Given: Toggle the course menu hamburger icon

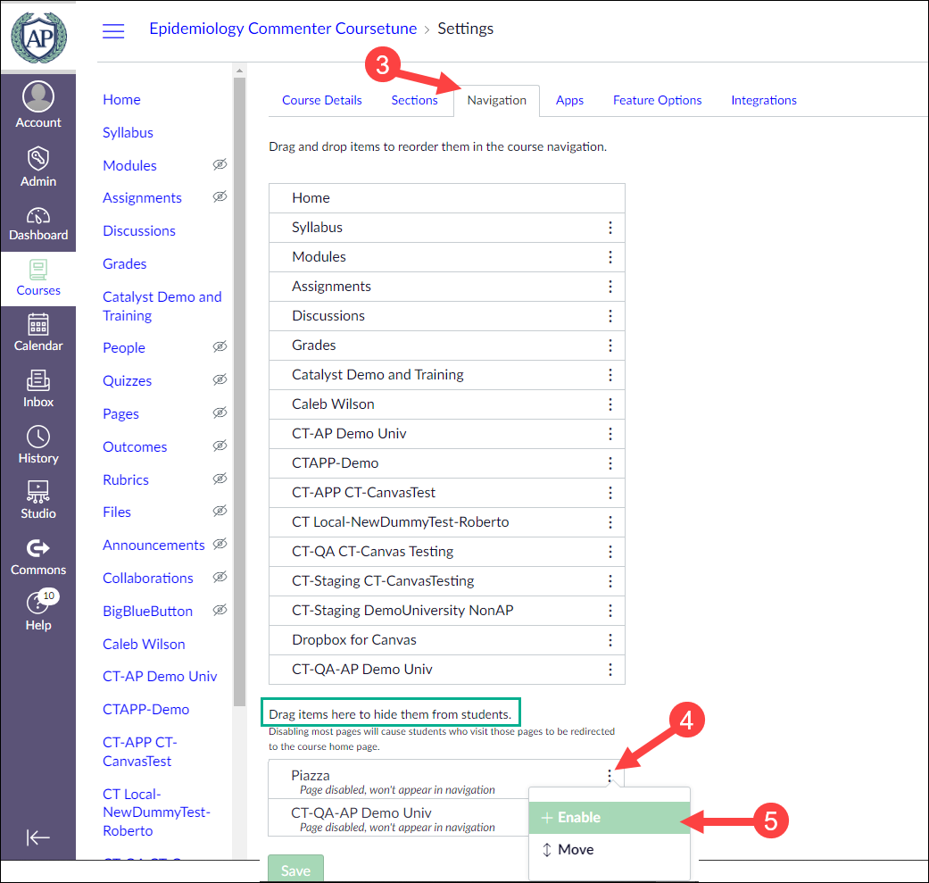Looking at the screenshot, I should pyautogui.click(x=113, y=31).
